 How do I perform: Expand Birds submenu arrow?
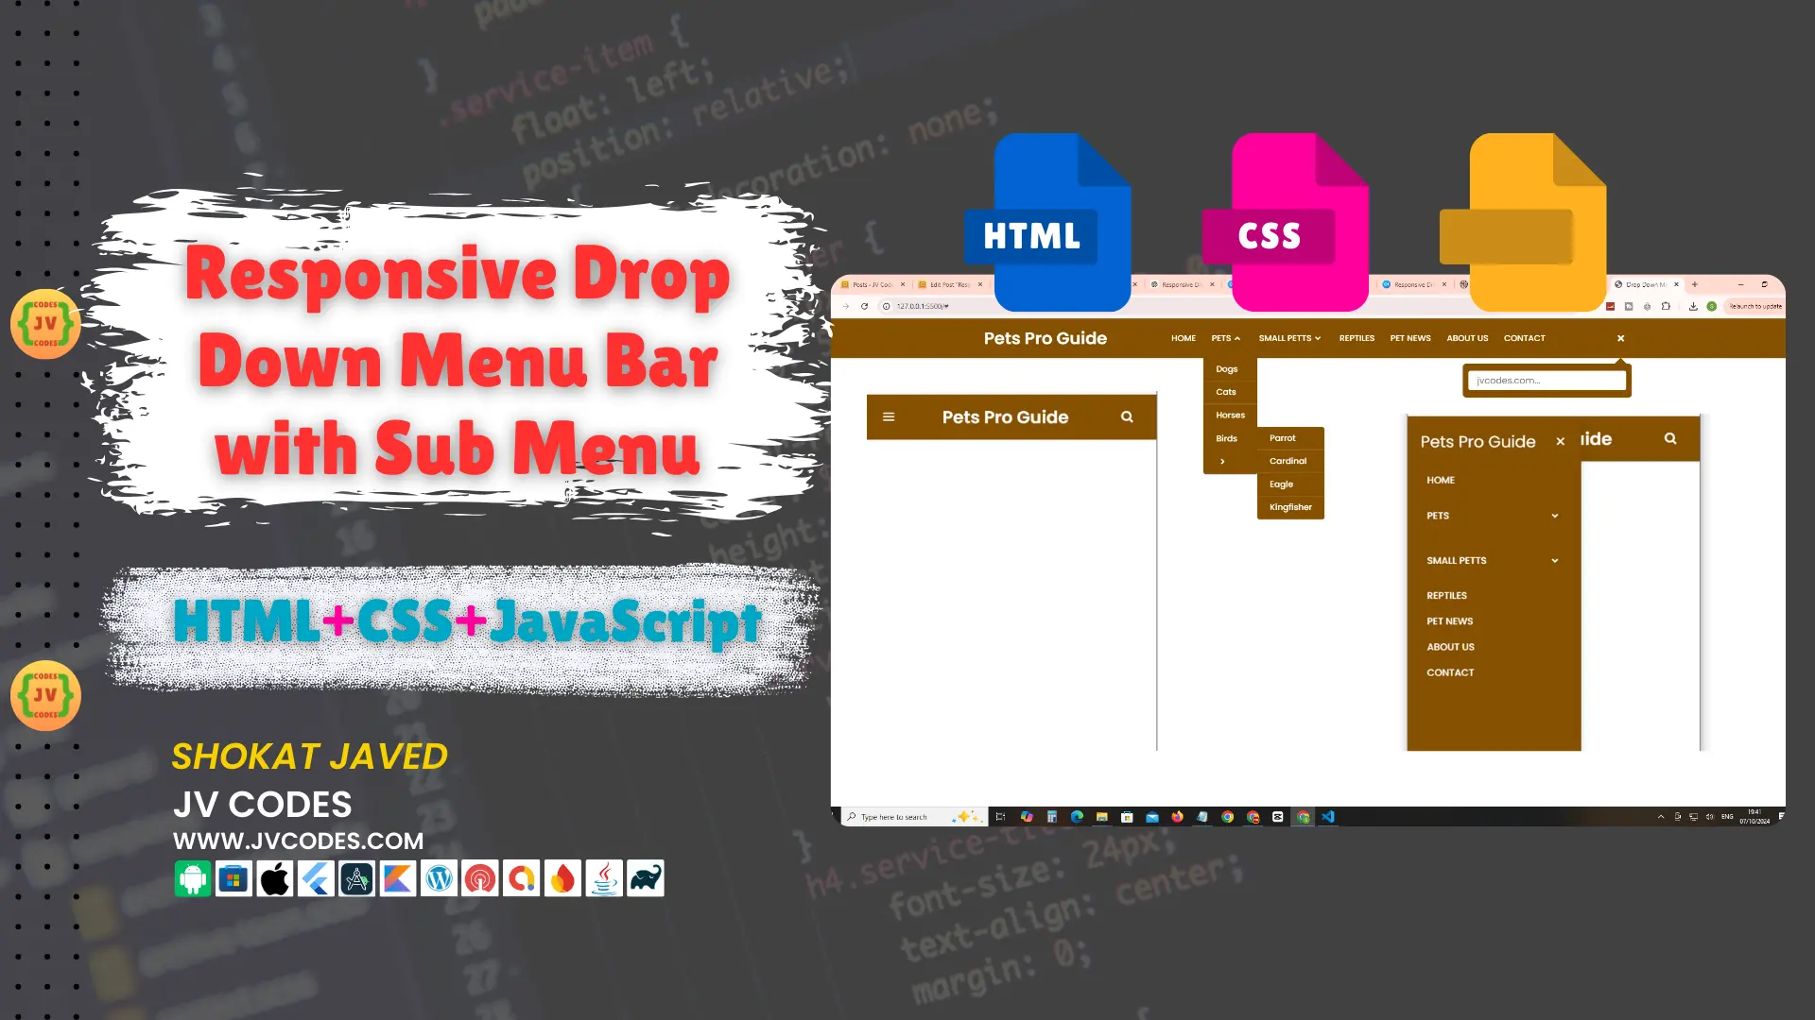1221,460
